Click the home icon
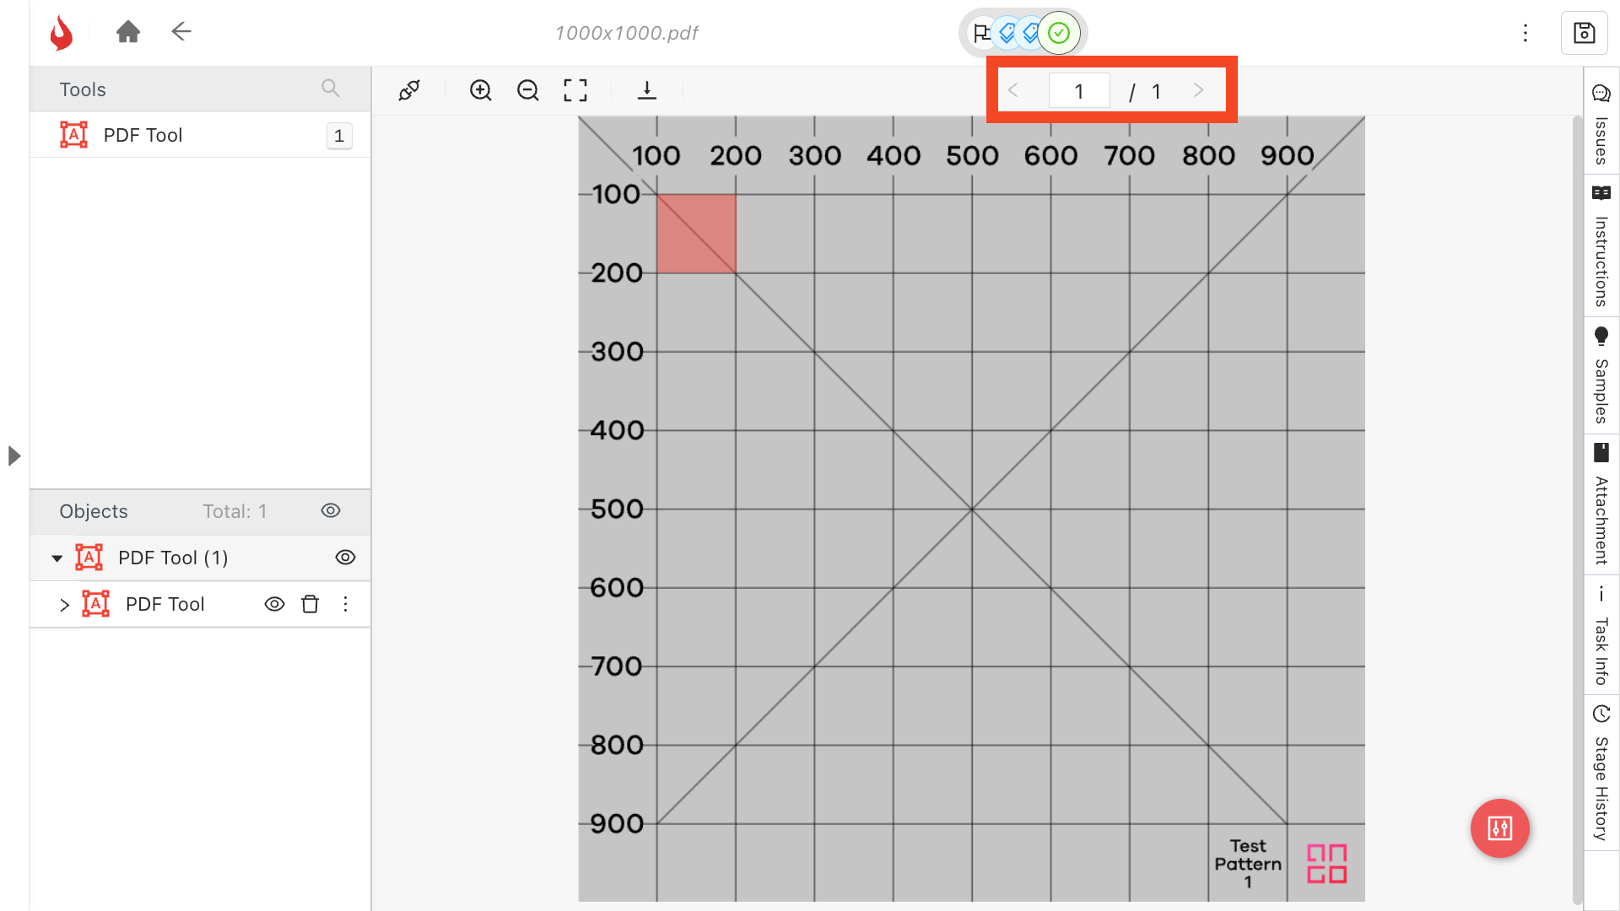Viewport: 1620px width, 911px height. 128,32
